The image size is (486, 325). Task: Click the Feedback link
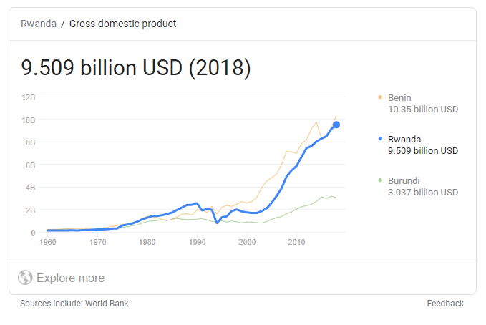445,304
